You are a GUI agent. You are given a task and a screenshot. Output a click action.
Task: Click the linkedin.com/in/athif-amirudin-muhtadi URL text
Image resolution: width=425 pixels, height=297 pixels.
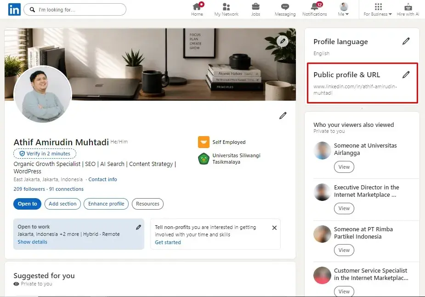[355, 90]
